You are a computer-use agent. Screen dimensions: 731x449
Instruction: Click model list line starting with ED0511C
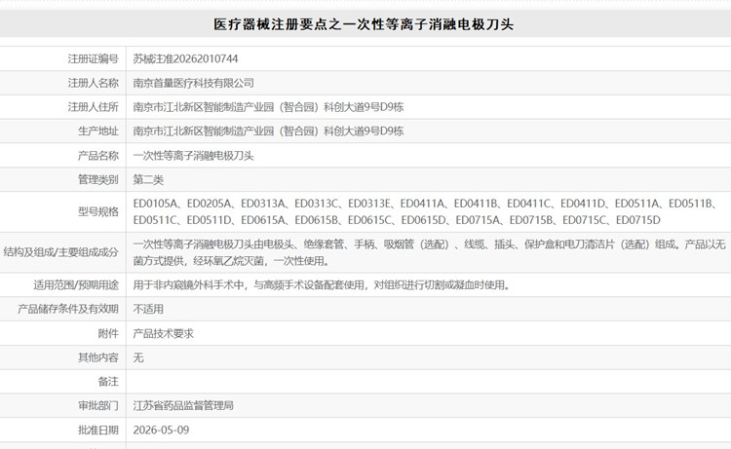pyautogui.click(x=397, y=220)
